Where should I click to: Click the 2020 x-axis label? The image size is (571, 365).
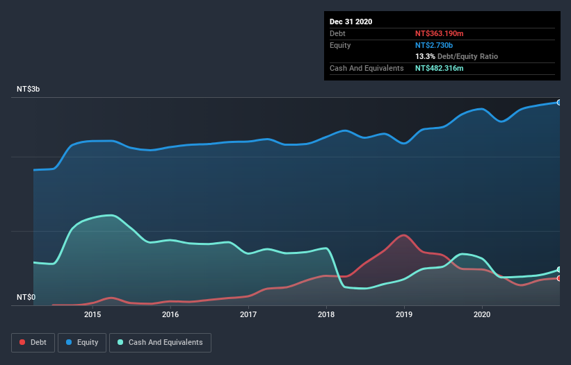pos(482,314)
